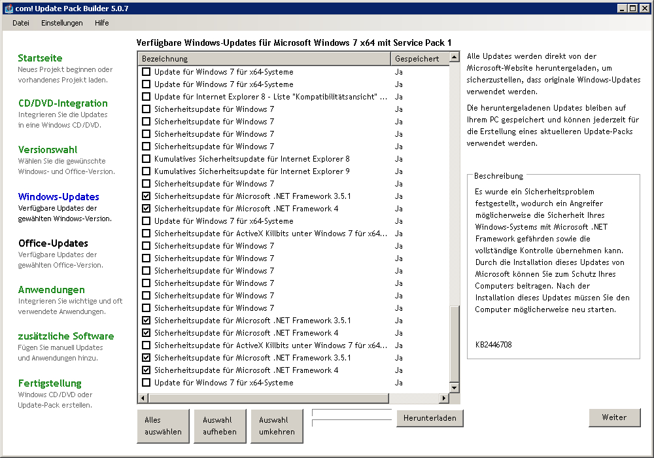This screenshot has height=458, width=654.
Task: Click the page heading "Verfügbare Windows-Updates für Microsoft Windows 7"
Action: click(294, 43)
